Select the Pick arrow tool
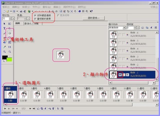This screenshot has height=116, width=160. pyautogui.click(x=4, y=24)
